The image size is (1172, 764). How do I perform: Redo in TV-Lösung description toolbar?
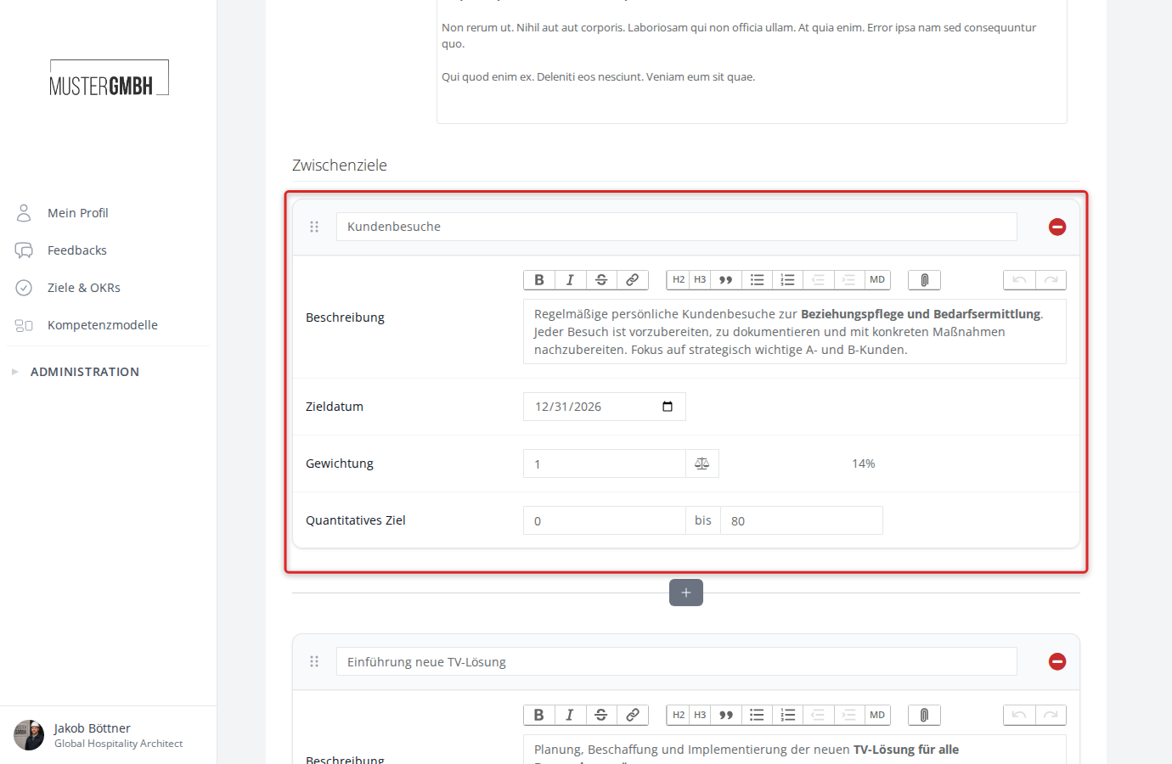(x=1051, y=715)
